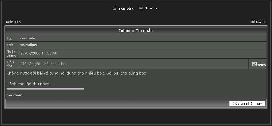Click the Thư ra outbox icon
Image resolution: width=272 pixels, height=126 pixels.
141,8
